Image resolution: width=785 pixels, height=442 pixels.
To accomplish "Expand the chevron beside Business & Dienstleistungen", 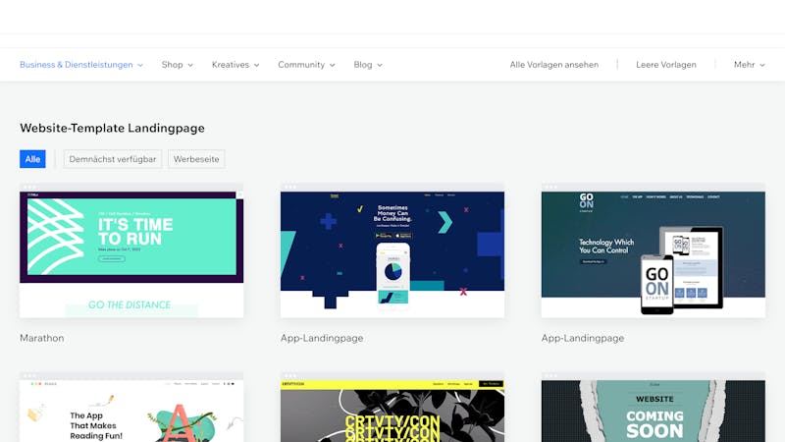I will 140,65.
